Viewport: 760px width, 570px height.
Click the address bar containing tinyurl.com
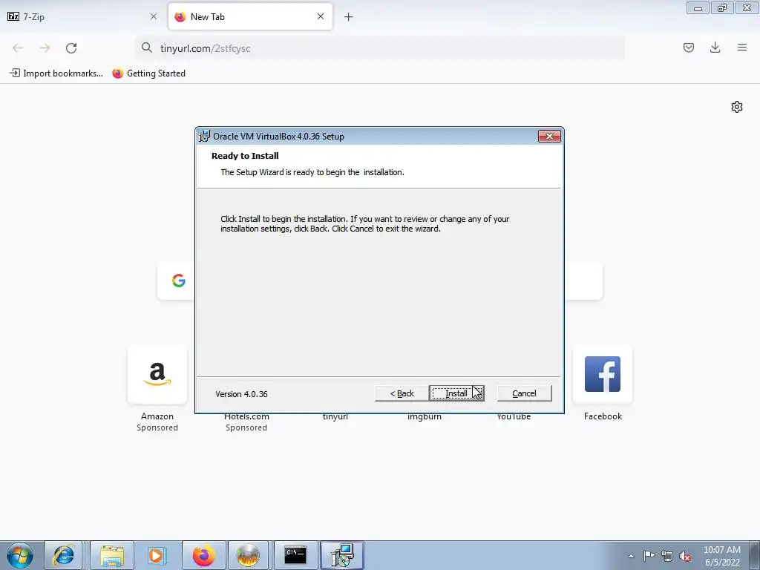(x=380, y=48)
